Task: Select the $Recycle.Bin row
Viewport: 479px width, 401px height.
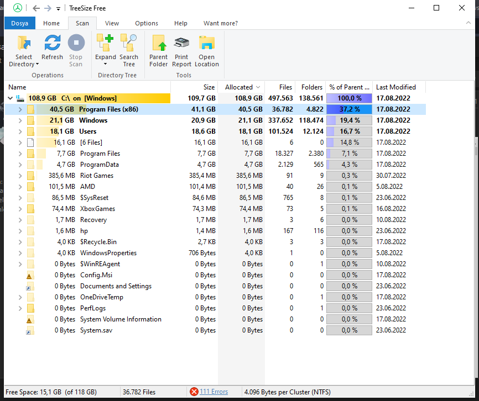Action: 215,242
